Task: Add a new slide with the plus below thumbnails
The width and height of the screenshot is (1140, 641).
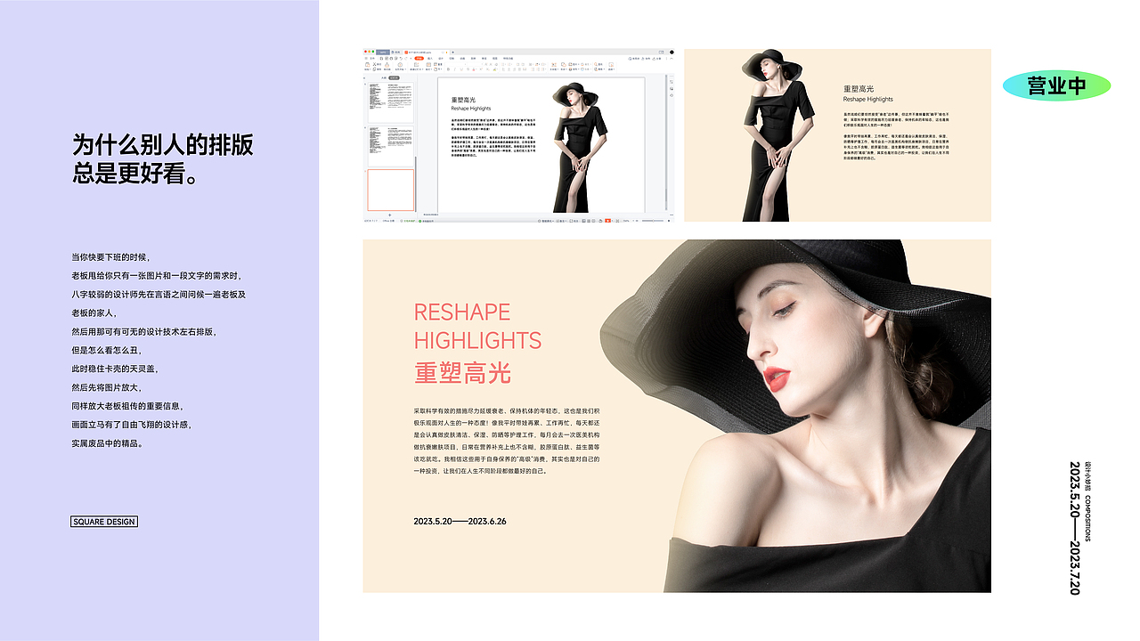Action: pyautogui.click(x=390, y=215)
